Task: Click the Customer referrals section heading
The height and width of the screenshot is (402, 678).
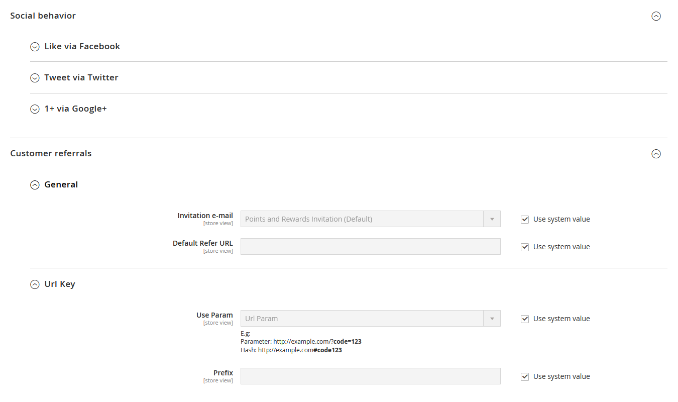Action: click(51, 154)
